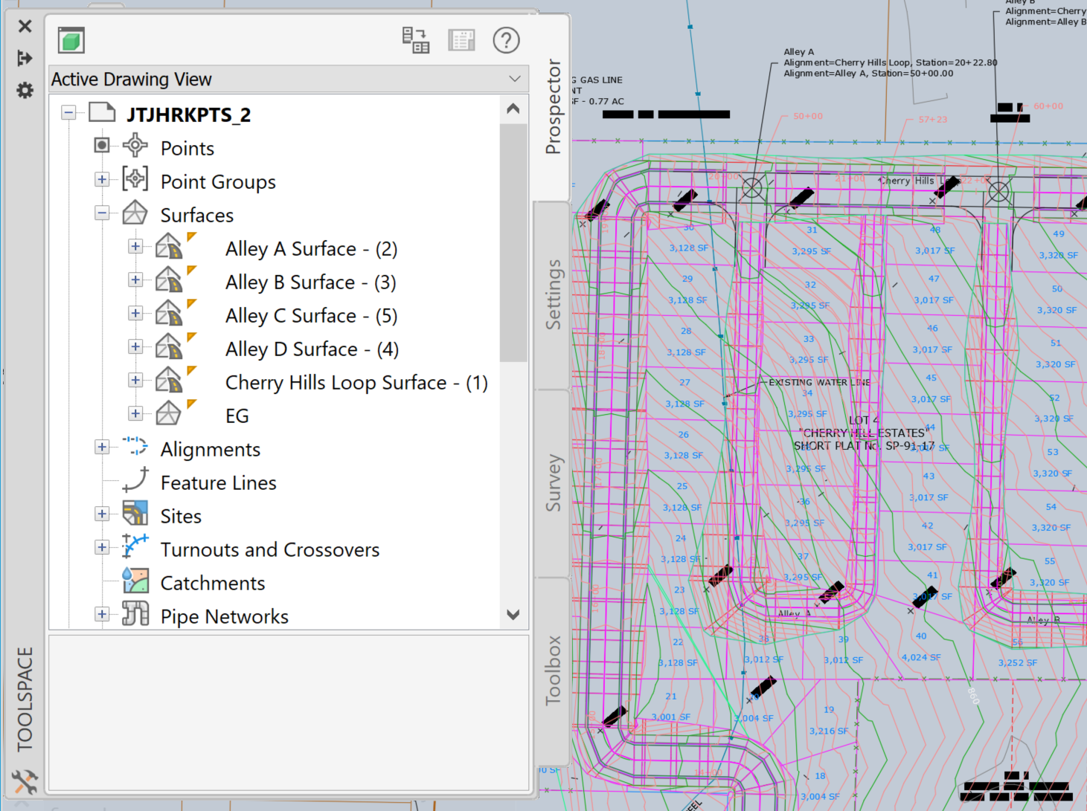1087x811 pixels.
Task: Click the scrollbar down arrow
Action: 513,615
